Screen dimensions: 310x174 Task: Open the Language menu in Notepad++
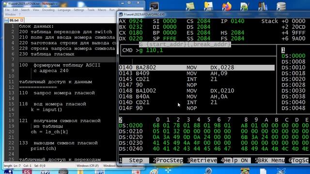tap(64, 10)
